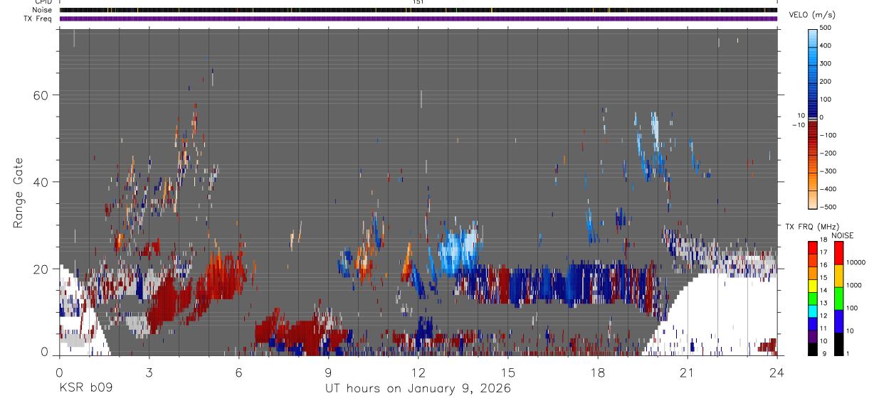Click the '3' hour tick on time axis

pyautogui.click(x=149, y=372)
